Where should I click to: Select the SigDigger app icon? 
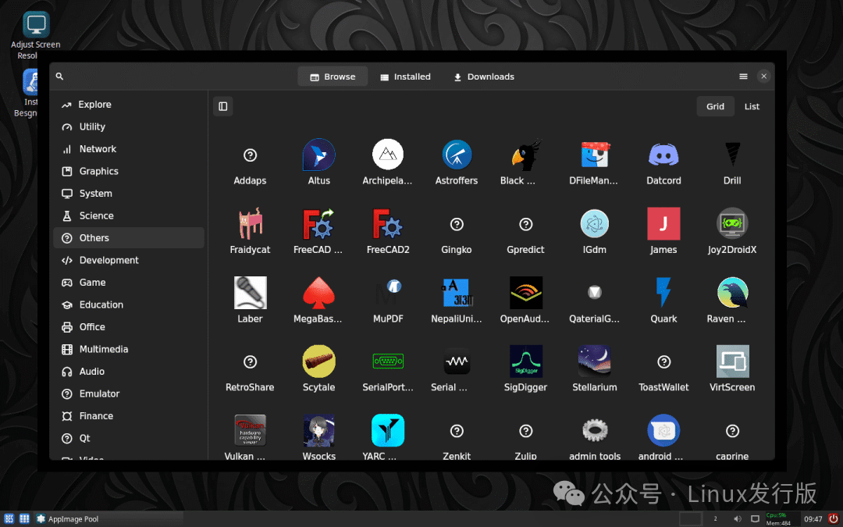pyautogui.click(x=525, y=361)
